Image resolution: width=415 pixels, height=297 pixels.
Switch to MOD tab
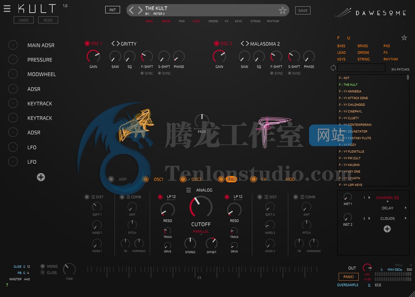[x=290, y=180]
